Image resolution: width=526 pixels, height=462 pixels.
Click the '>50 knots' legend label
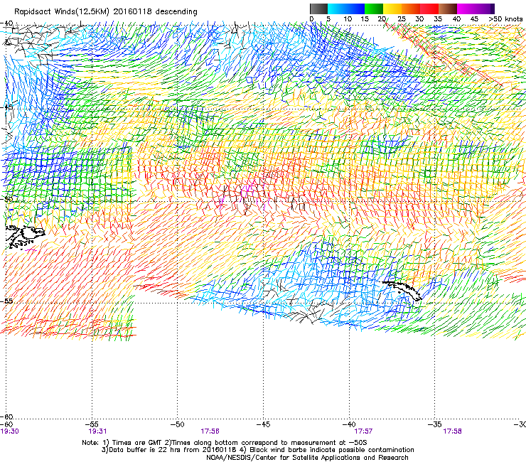505,19
